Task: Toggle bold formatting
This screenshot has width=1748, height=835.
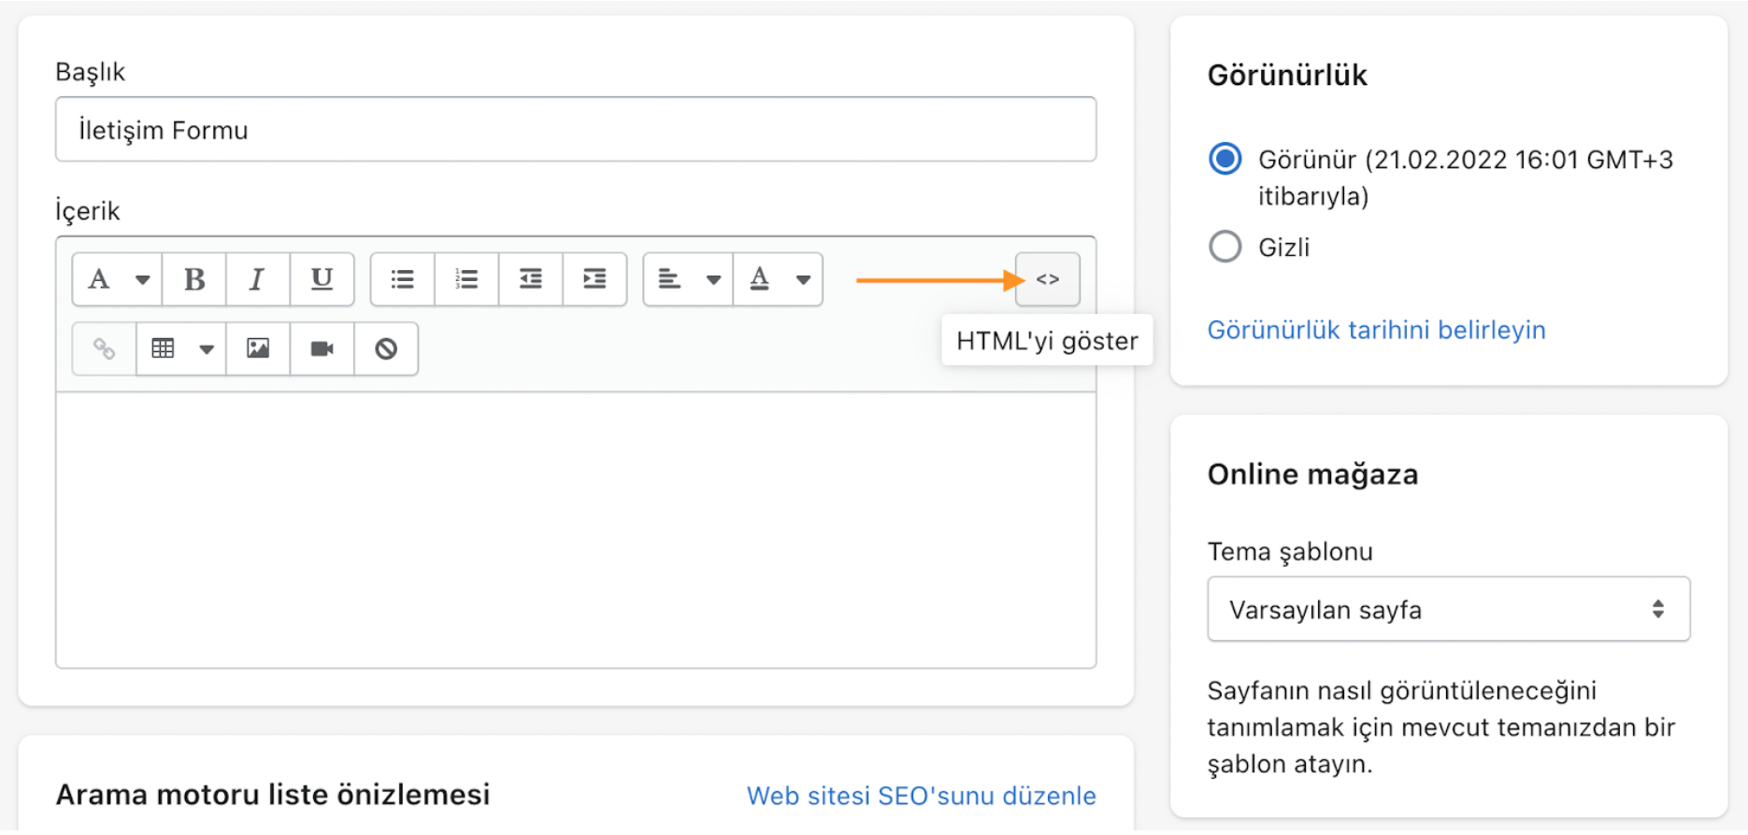Action: (194, 279)
